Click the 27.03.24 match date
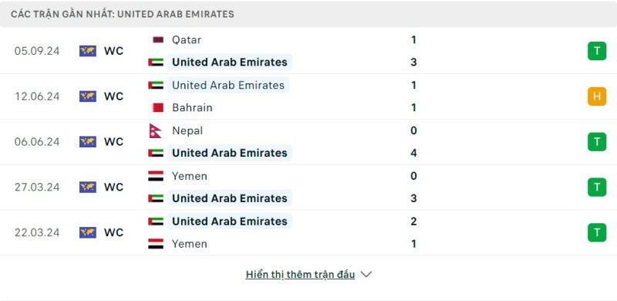The height and width of the screenshot is (301, 617). pos(37,187)
